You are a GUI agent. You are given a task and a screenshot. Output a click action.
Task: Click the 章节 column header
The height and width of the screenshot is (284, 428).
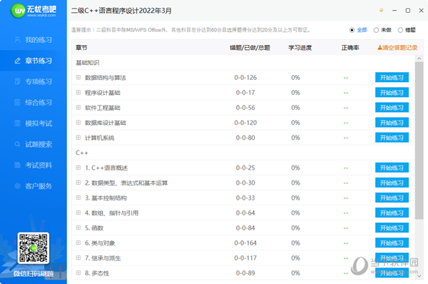coord(81,48)
